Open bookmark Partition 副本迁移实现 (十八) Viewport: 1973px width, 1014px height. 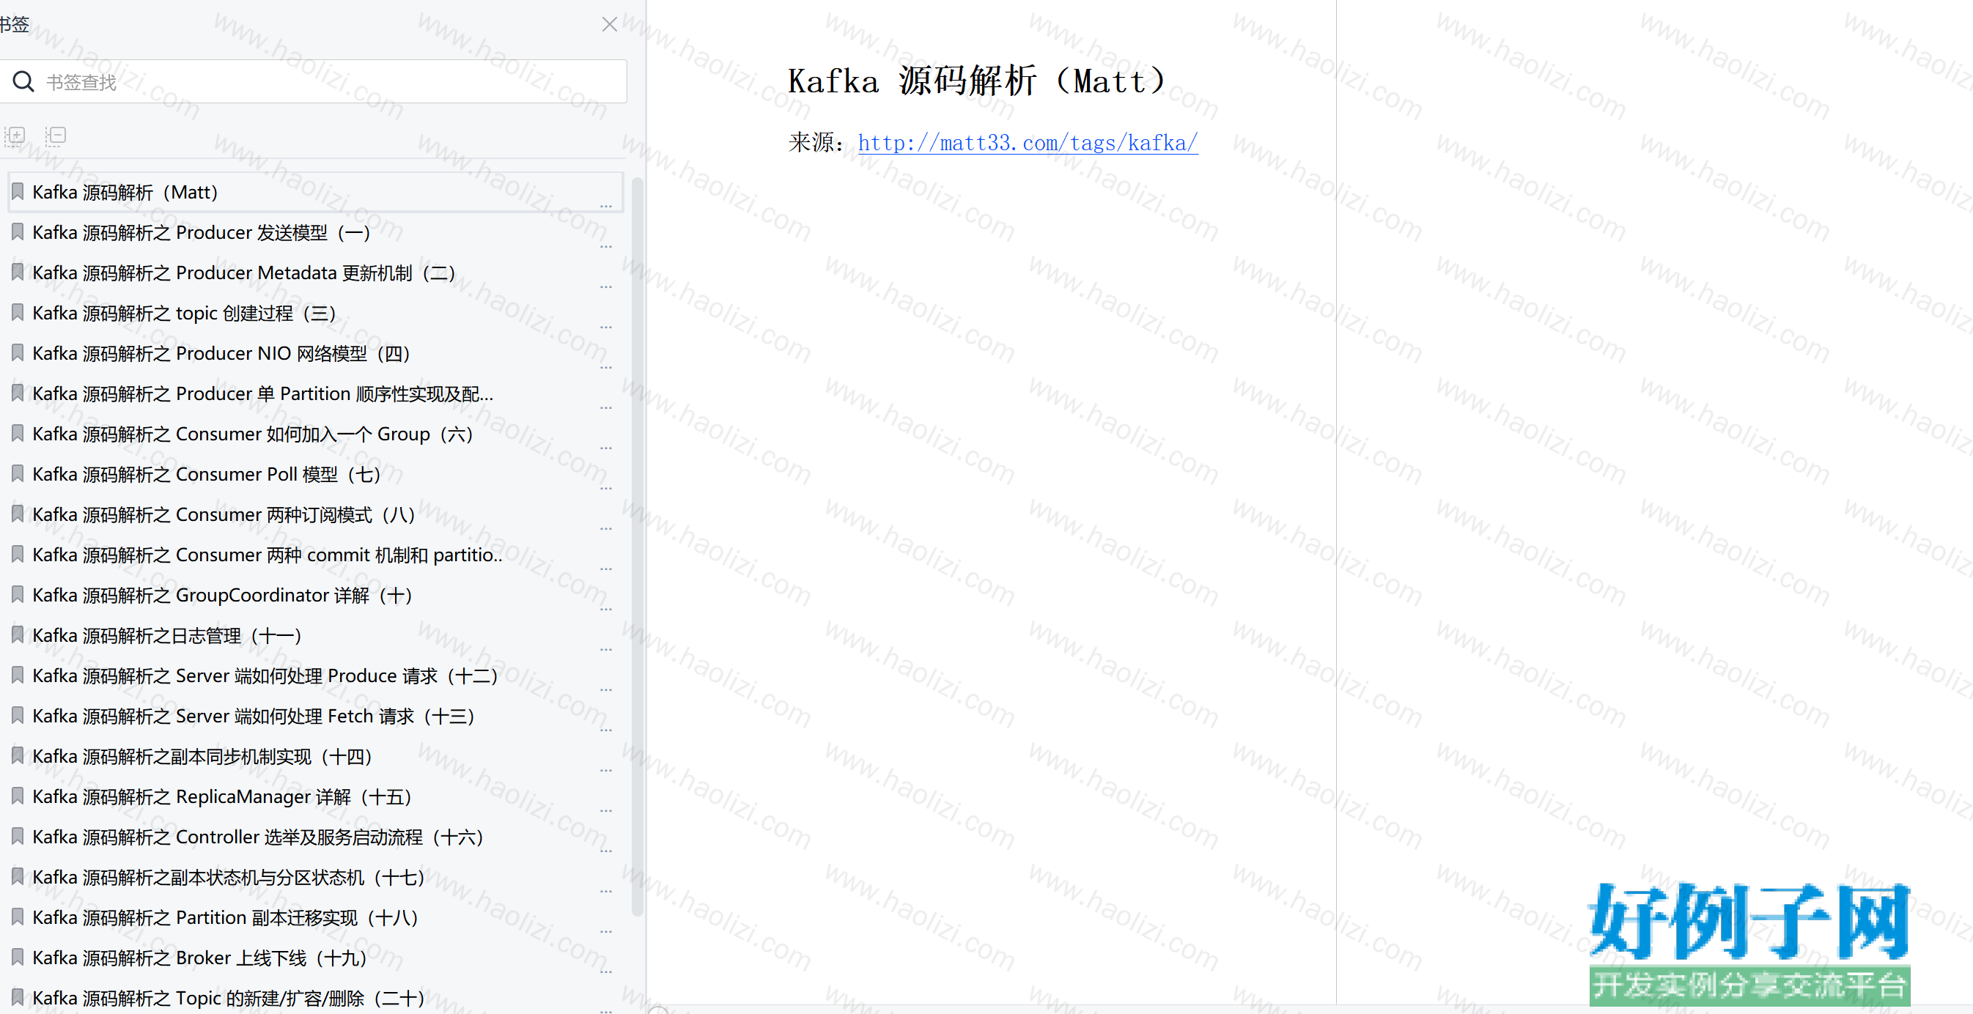(x=225, y=918)
